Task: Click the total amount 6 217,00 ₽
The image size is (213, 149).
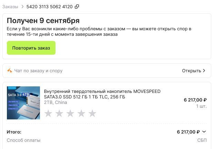Action: 188,132
